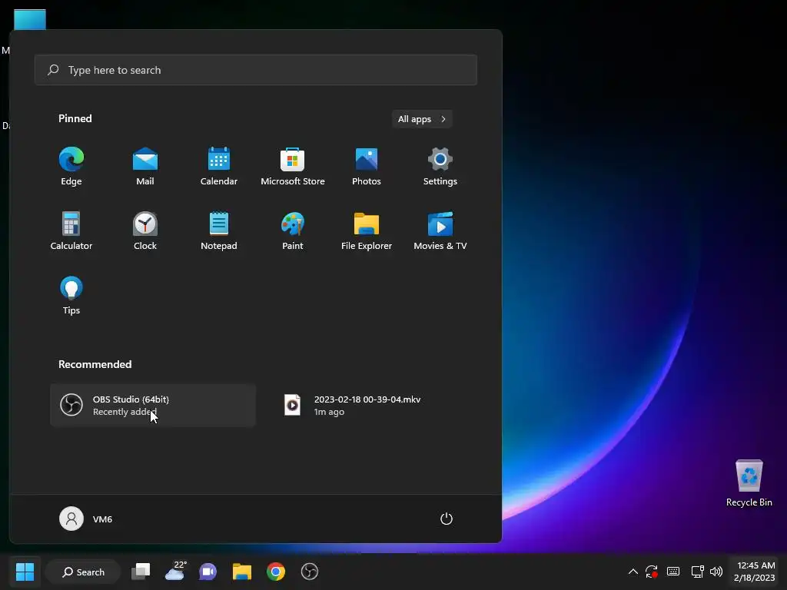Open the 2023-02-18 00-39-04.mkv recording
Image resolution: width=787 pixels, height=590 pixels.
(374, 406)
